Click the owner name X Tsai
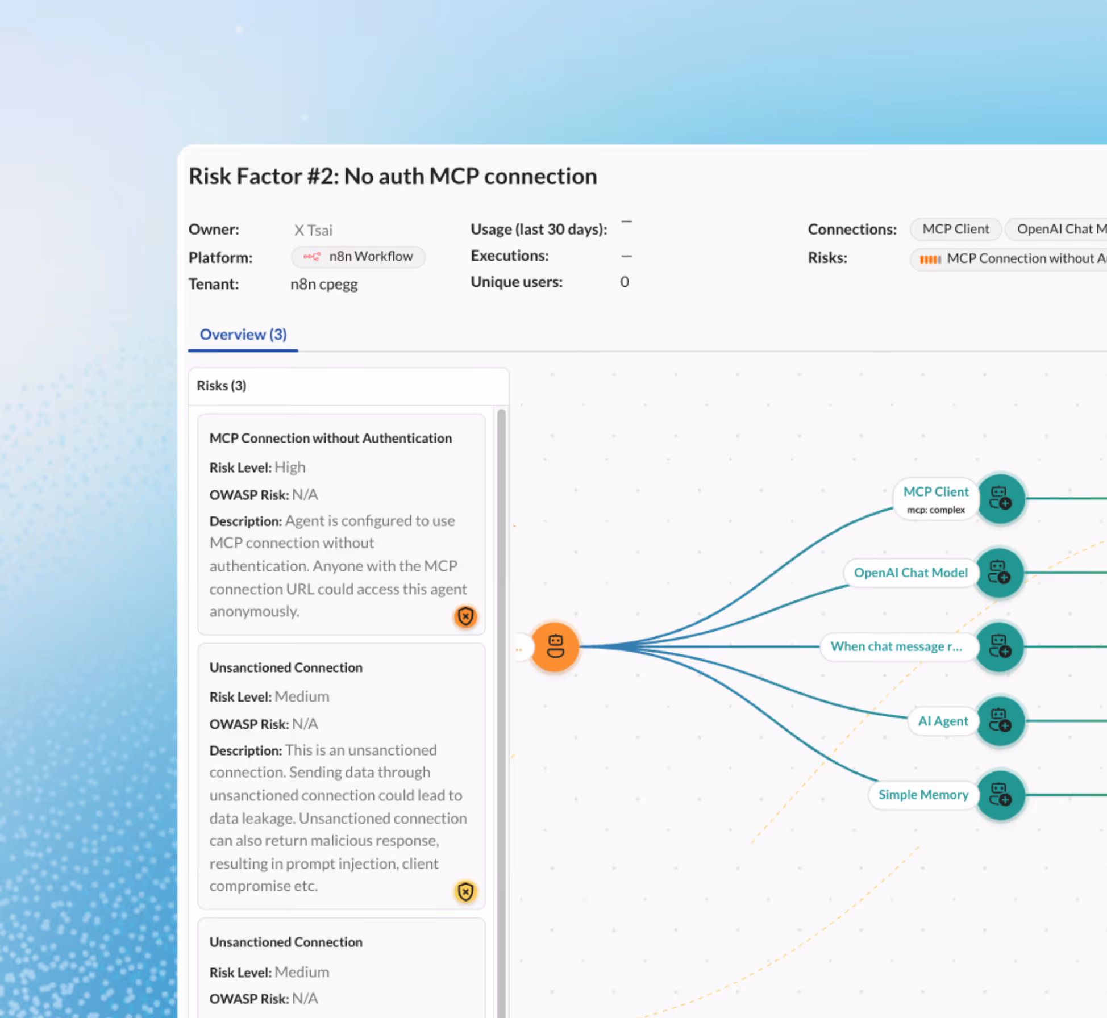The width and height of the screenshot is (1107, 1018). (313, 230)
